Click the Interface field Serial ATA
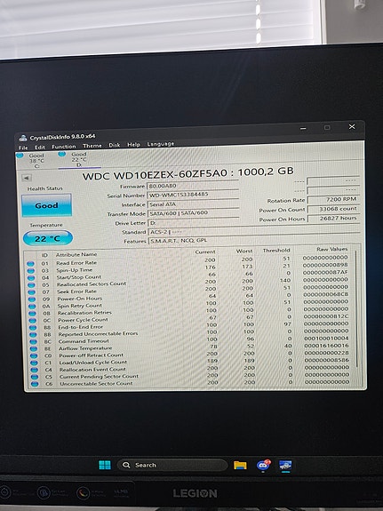Screen dimensions: 383x511 [x=194, y=204]
